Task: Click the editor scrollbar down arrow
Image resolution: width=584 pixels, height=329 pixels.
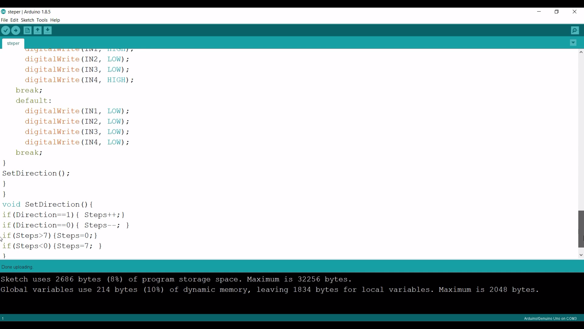Action: [x=581, y=255]
